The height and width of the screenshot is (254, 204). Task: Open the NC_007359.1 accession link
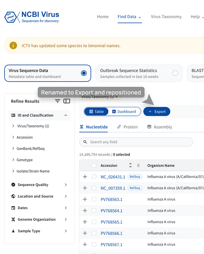tap(113, 188)
